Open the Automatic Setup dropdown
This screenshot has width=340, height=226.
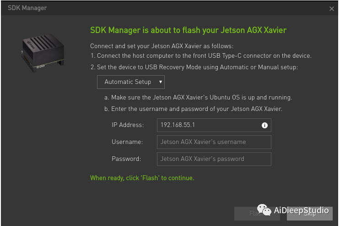pyautogui.click(x=131, y=82)
